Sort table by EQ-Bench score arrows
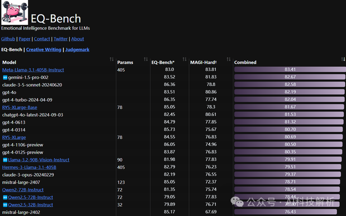The height and width of the screenshot is (216, 346). point(185,59)
